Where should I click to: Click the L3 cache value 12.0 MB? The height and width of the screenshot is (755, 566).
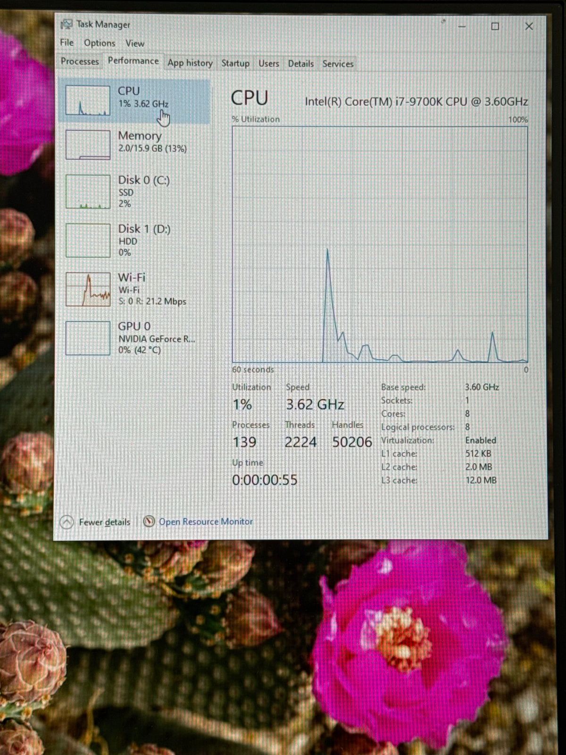(481, 480)
